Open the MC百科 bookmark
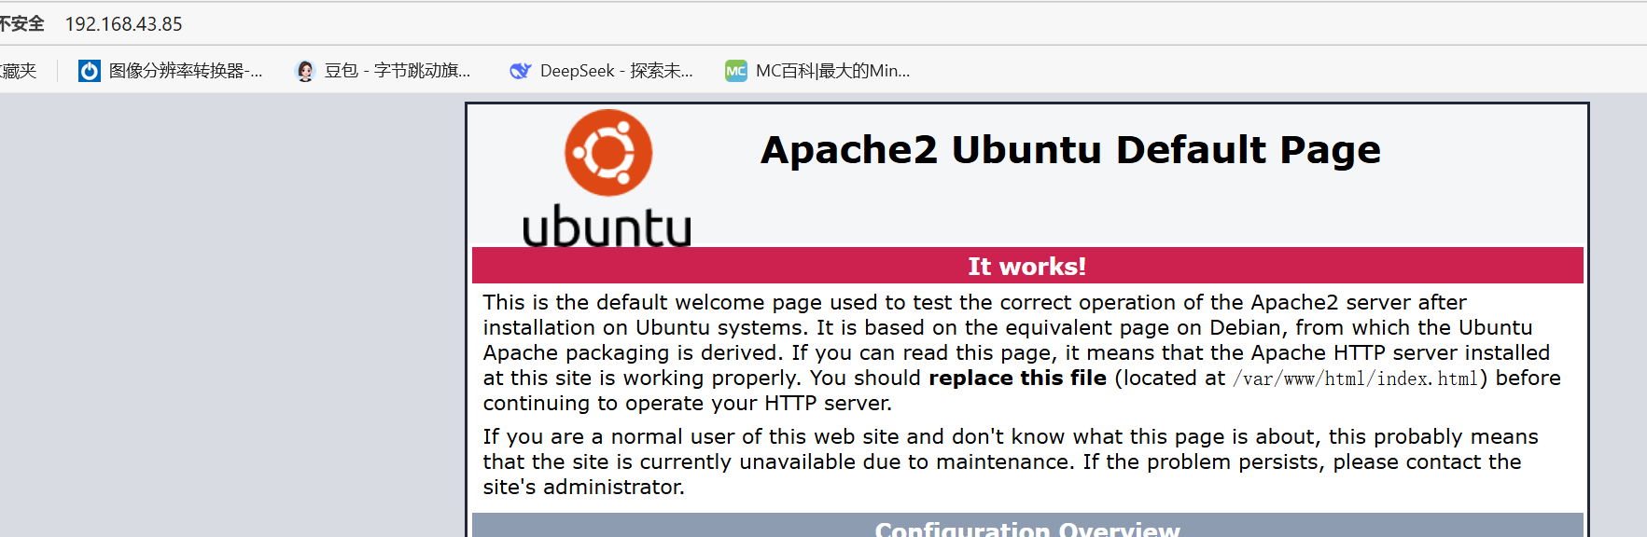 coord(817,71)
